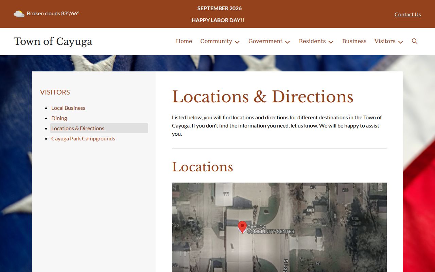435x272 pixels.
Task: Open Local Business in the sidebar
Action: 68,108
